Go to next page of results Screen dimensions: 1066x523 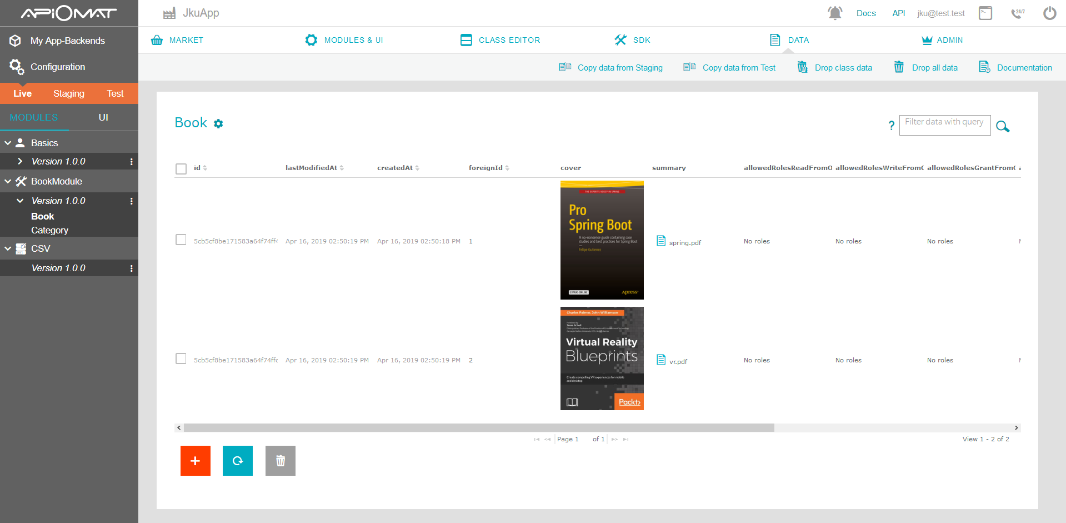pos(614,439)
